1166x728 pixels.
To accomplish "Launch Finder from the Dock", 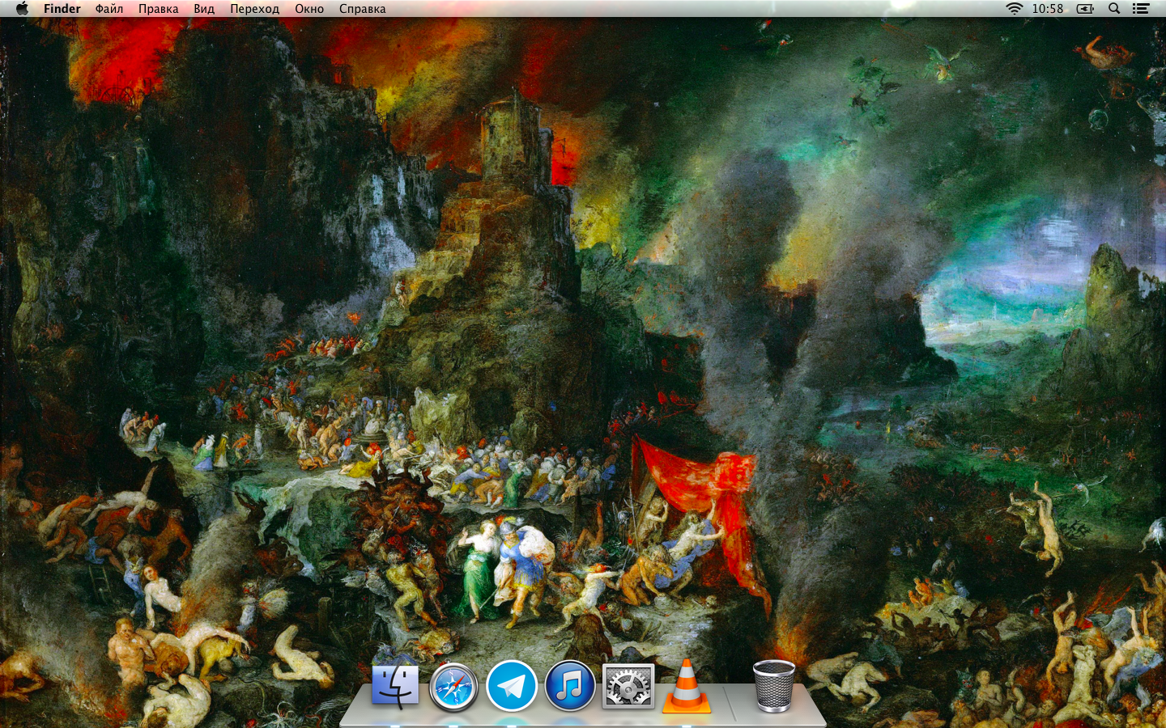I will click(395, 685).
